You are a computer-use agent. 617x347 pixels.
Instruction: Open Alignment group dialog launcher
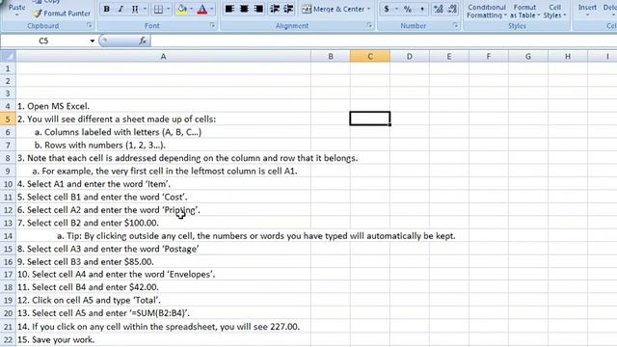[369, 25]
